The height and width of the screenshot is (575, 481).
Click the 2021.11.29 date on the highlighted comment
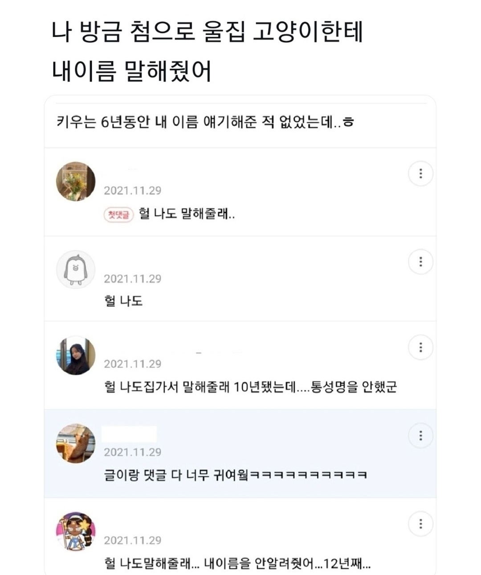pos(132,452)
